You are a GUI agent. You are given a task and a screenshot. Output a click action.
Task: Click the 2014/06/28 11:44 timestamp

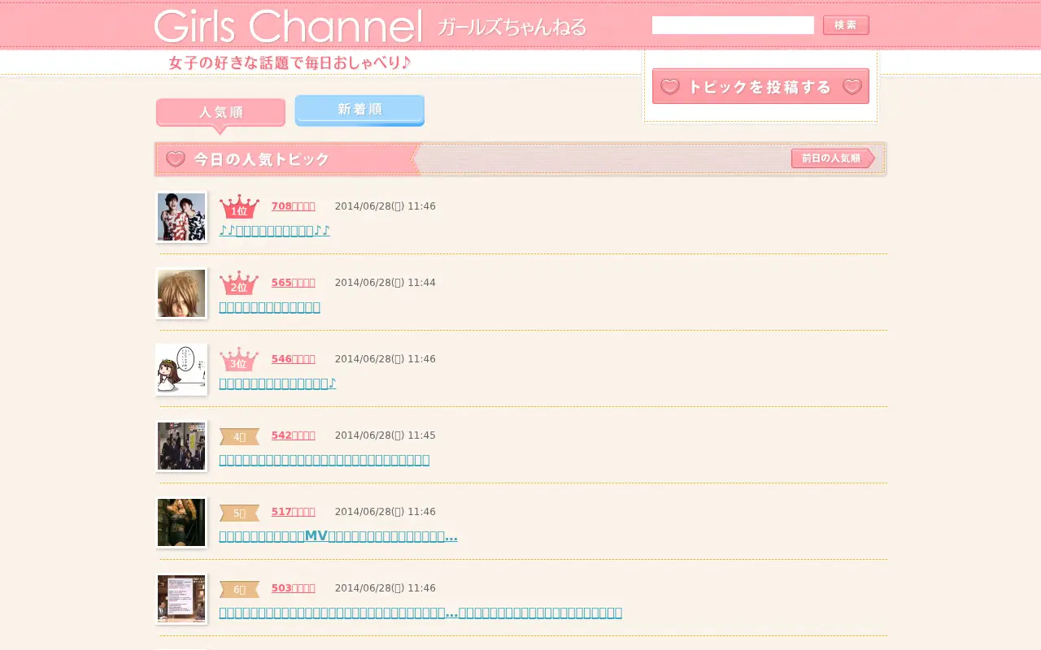pyautogui.click(x=385, y=283)
